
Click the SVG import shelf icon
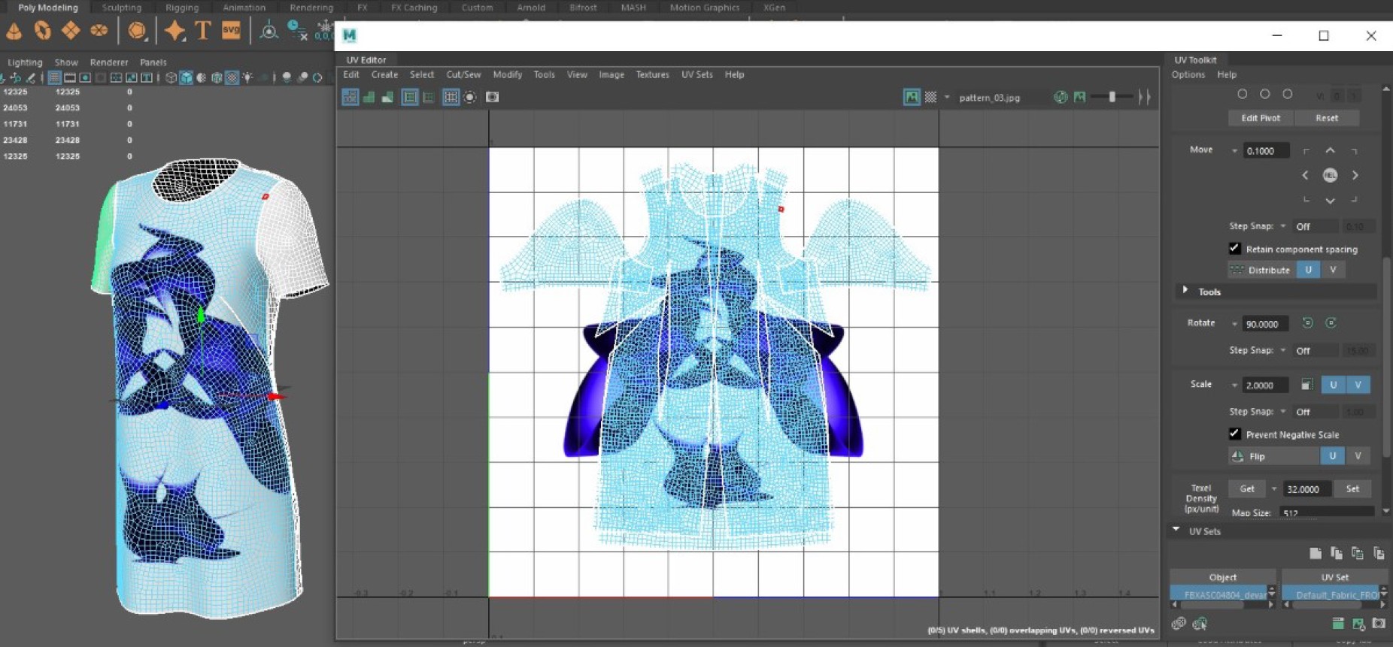click(x=231, y=31)
